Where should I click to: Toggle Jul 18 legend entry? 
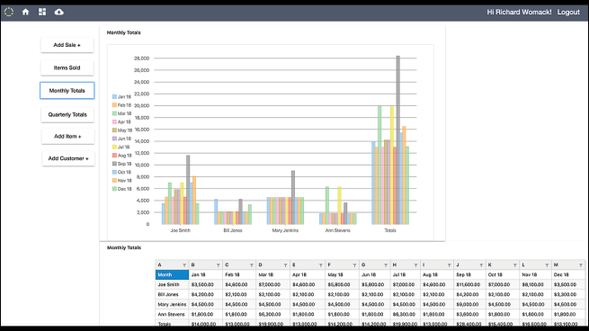[x=121, y=147]
